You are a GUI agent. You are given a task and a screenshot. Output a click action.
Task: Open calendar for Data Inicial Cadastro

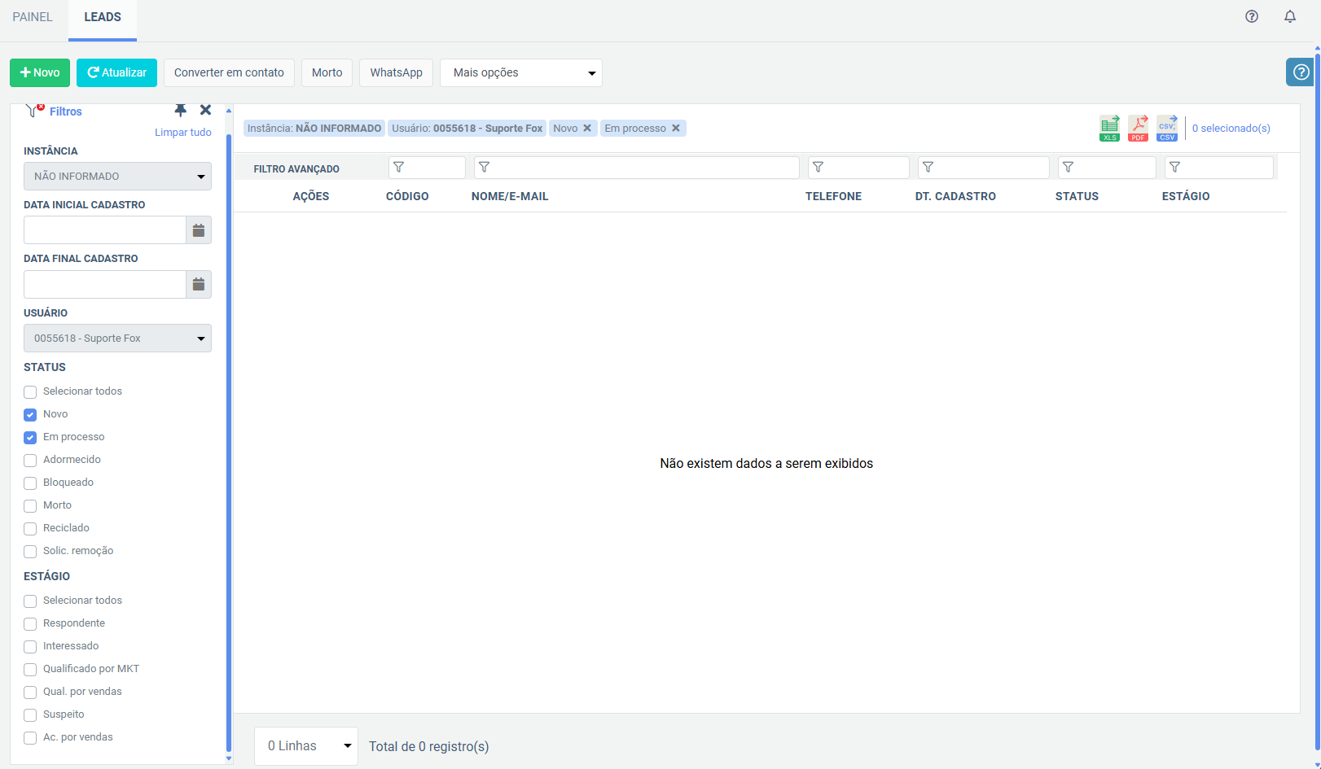point(199,230)
